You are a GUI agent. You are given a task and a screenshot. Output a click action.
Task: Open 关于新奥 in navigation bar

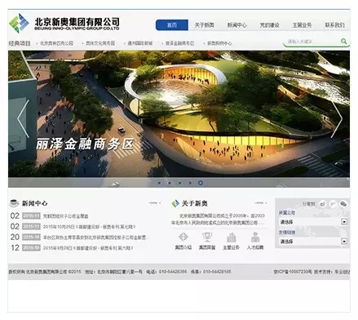(x=205, y=25)
